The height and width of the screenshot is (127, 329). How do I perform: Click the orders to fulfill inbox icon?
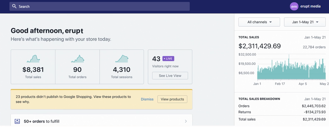coord(17,121)
